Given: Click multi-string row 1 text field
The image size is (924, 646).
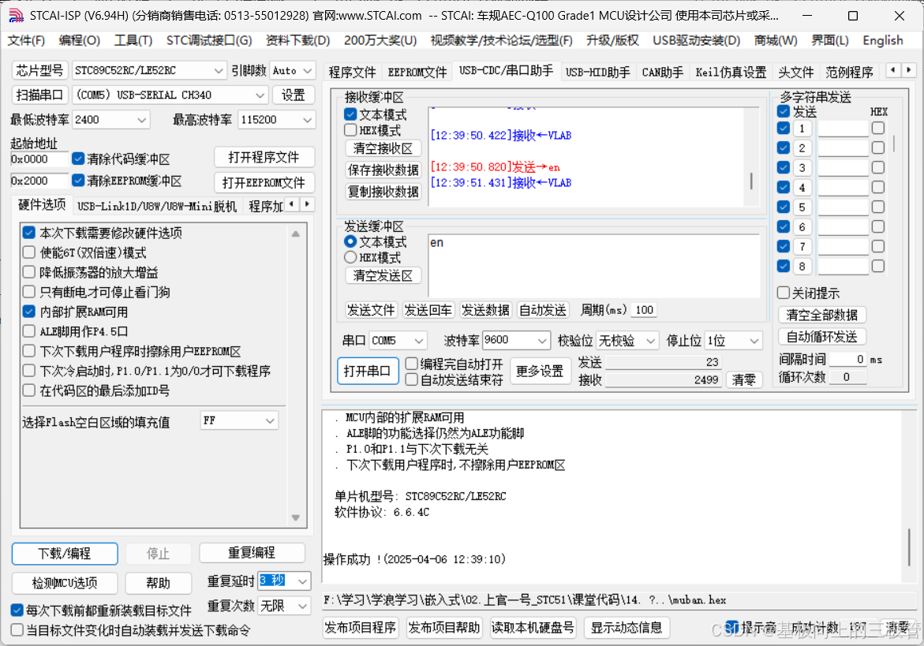Looking at the screenshot, I should tap(843, 129).
